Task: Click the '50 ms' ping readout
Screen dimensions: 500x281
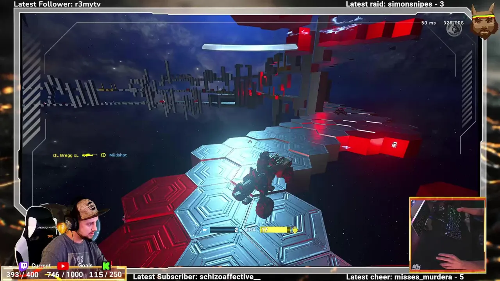Action: pyautogui.click(x=429, y=23)
